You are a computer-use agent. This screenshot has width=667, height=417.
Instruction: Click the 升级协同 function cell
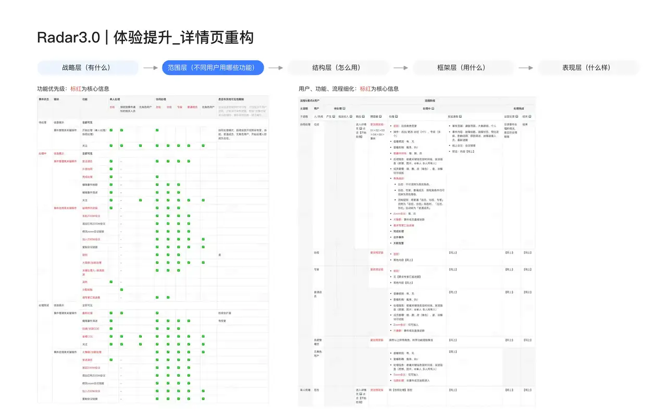(x=88, y=169)
